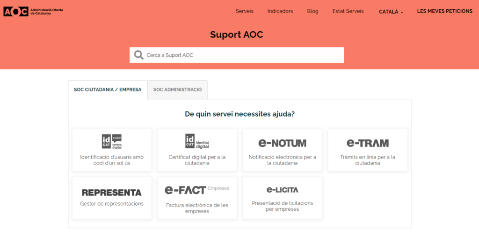Expand the CATALÀ language dropdown
The height and width of the screenshot is (235, 479).
[391, 11]
